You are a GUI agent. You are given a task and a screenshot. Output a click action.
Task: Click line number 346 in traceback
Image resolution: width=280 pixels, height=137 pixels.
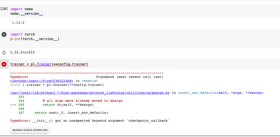click(x=21, y=109)
